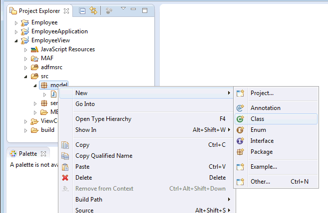This screenshot has height=213, width=328.
Task: Select the JavaScript Resources tree item
Action: pos(68,49)
